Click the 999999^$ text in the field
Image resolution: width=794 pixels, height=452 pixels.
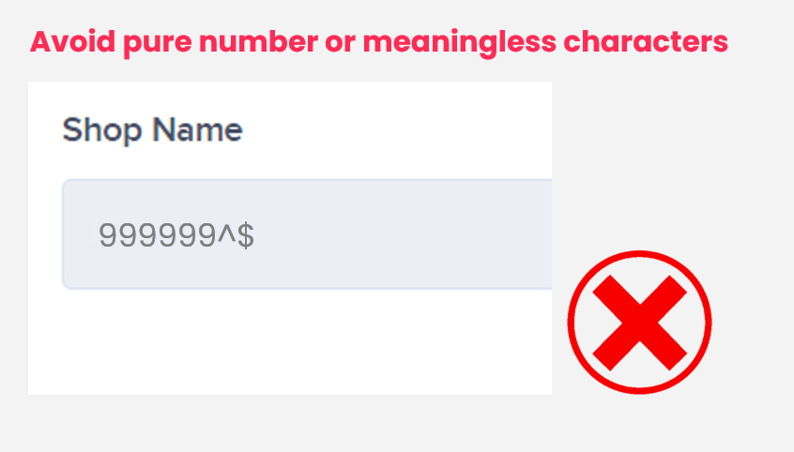pyautogui.click(x=176, y=235)
